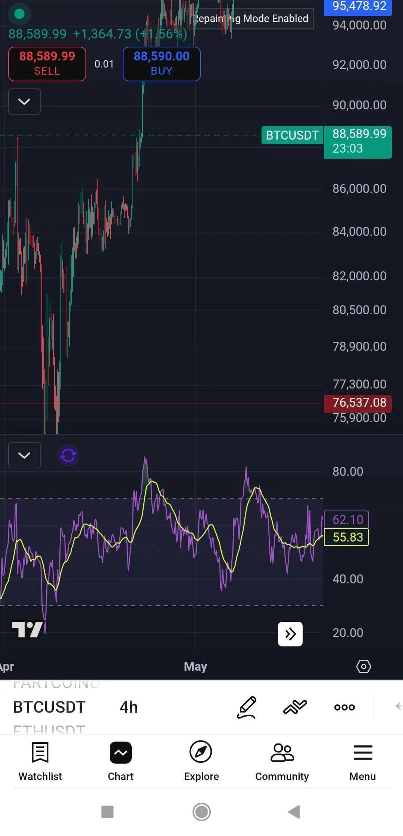This screenshot has width=403, height=836.
Task: Go to the Community tab
Action: click(x=282, y=761)
